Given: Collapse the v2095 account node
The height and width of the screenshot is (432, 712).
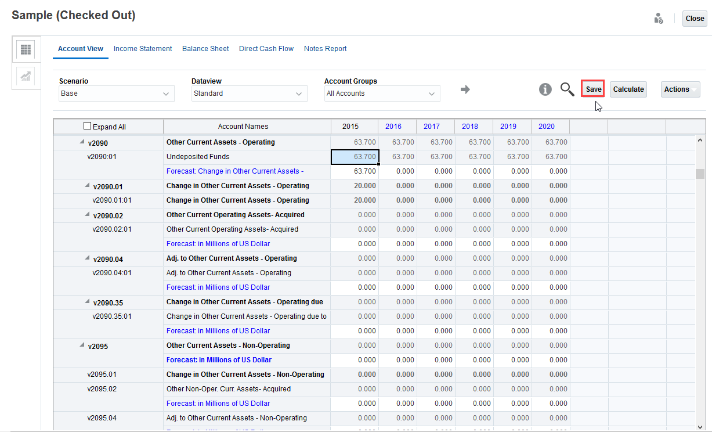Looking at the screenshot, I should point(81,345).
